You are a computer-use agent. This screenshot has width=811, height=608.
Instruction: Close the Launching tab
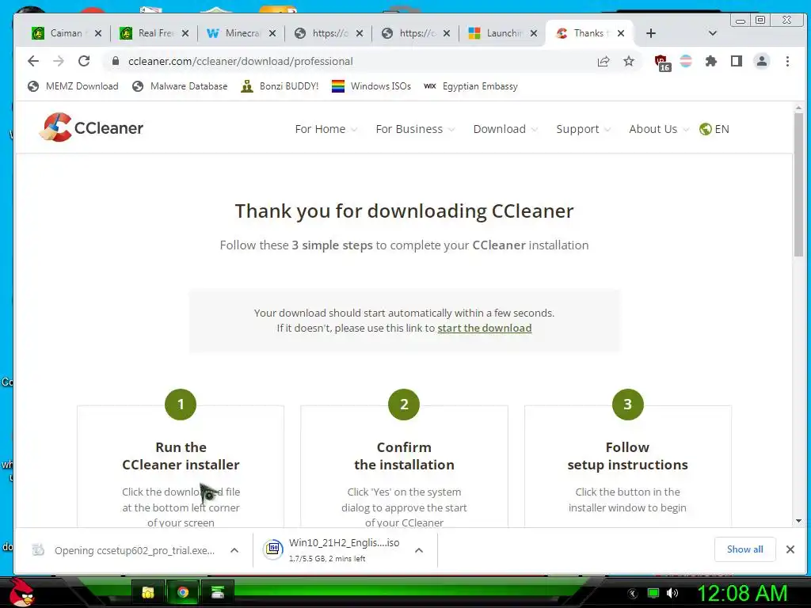coord(534,33)
